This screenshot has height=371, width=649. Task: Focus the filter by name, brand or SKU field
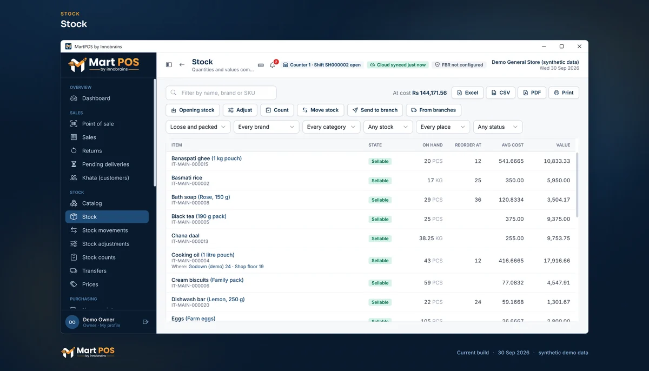(221, 93)
